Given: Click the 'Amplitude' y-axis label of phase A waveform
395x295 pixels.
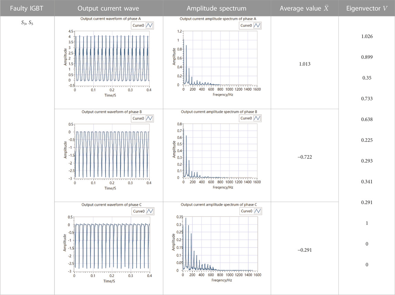Looking at the screenshot, I should tap(65, 57).
